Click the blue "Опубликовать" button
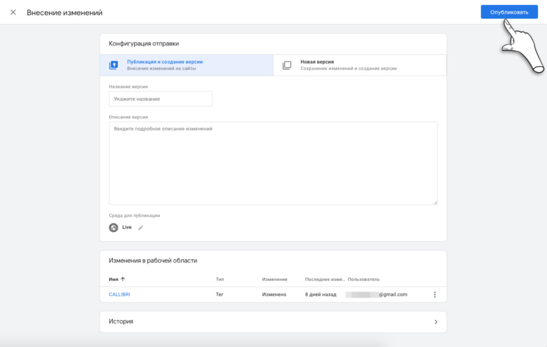The width and height of the screenshot is (547, 347). pos(509,12)
